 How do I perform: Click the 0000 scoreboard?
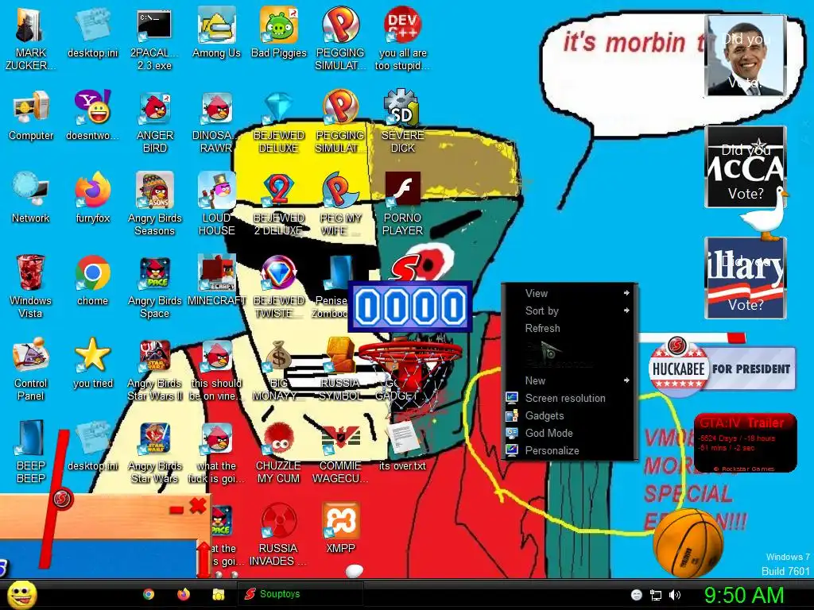click(x=410, y=307)
